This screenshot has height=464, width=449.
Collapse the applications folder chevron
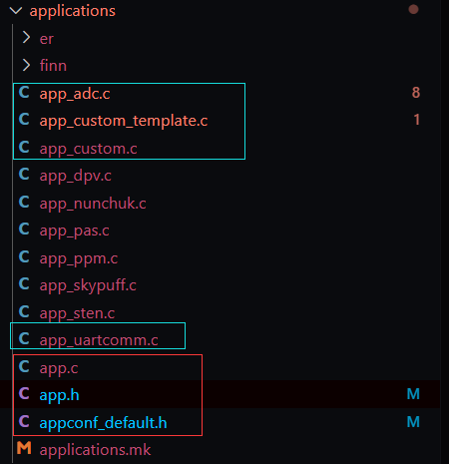(16, 11)
